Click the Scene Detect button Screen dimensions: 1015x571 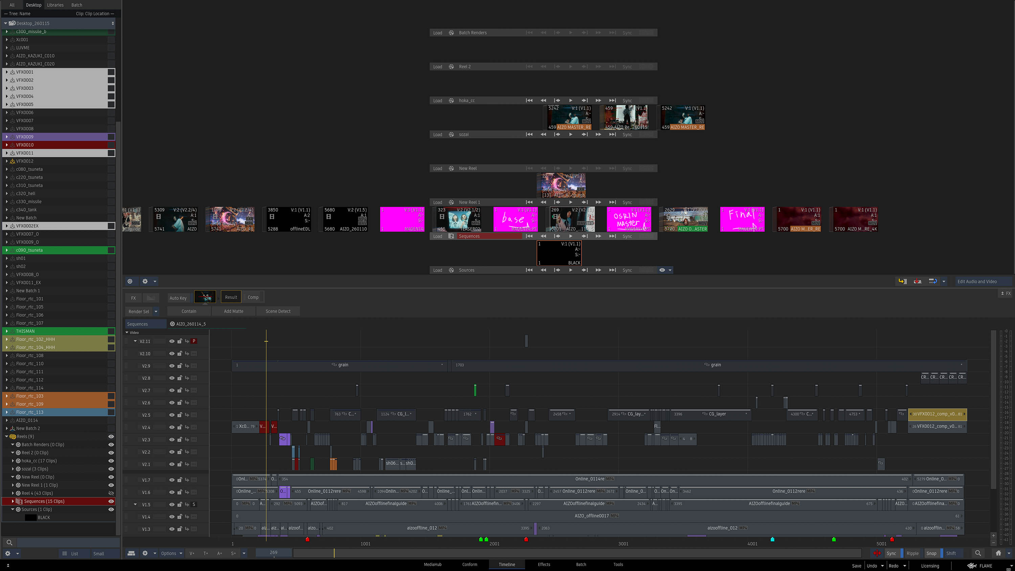point(278,311)
